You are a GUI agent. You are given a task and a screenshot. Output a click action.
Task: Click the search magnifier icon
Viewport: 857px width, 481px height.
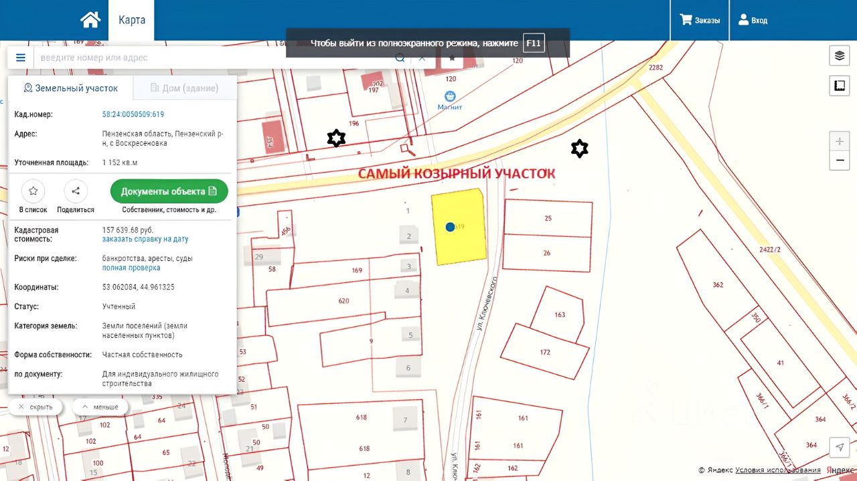[x=400, y=58]
